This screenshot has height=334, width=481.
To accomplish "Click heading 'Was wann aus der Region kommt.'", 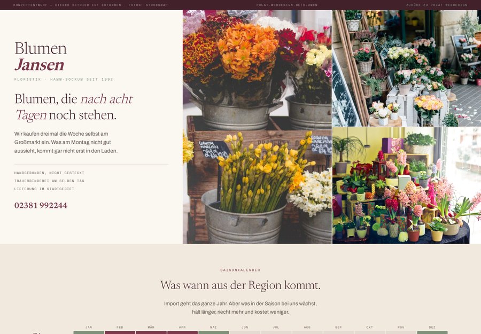I will [x=240, y=285].
